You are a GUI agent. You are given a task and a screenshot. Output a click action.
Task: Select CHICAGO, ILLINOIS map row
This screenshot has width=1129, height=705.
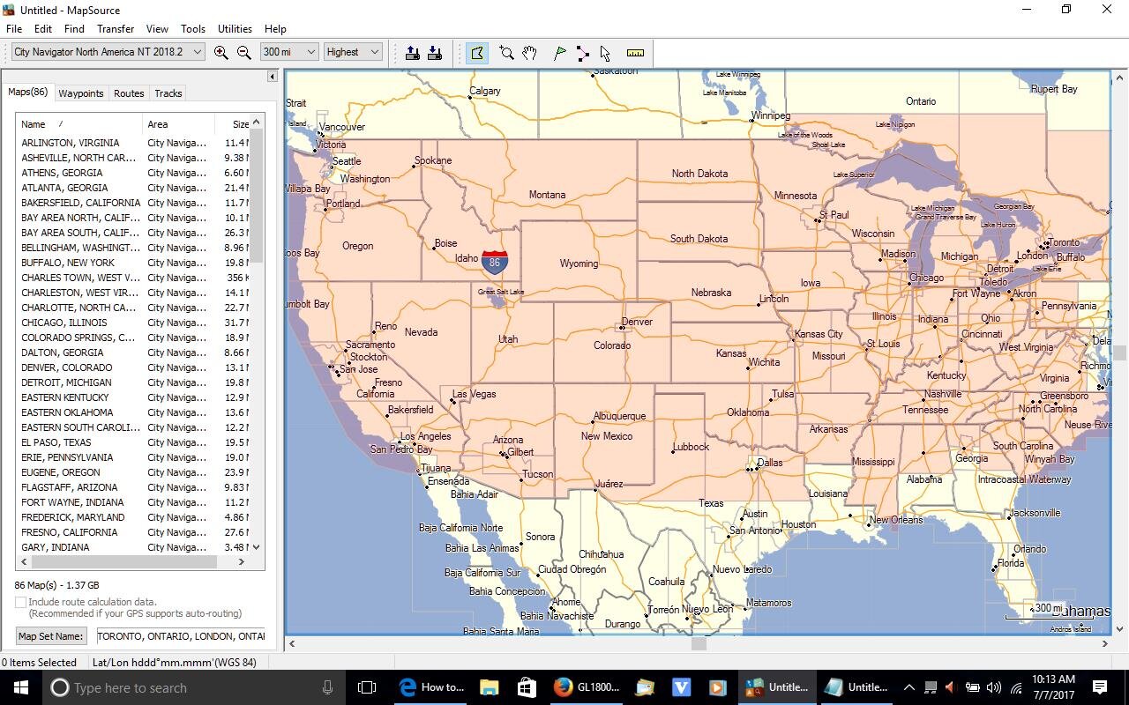[133, 323]
